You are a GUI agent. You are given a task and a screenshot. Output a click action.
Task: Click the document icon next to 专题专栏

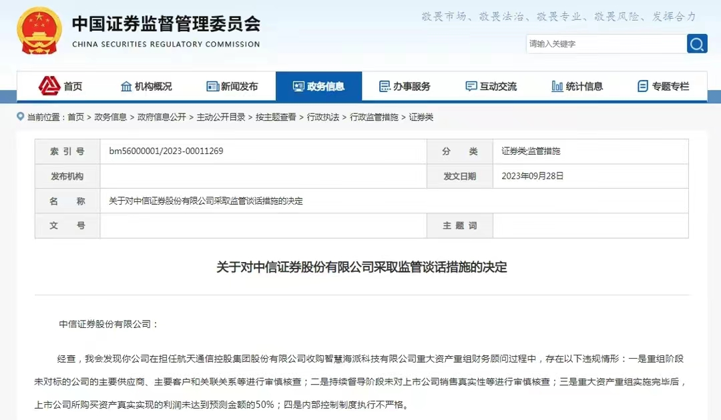(x=642, y=85)
